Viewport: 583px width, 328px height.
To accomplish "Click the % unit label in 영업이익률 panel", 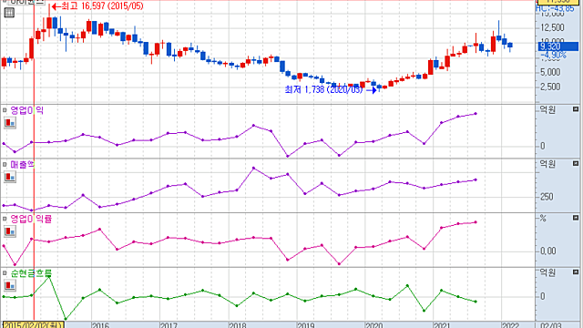I will click(543, 219).
